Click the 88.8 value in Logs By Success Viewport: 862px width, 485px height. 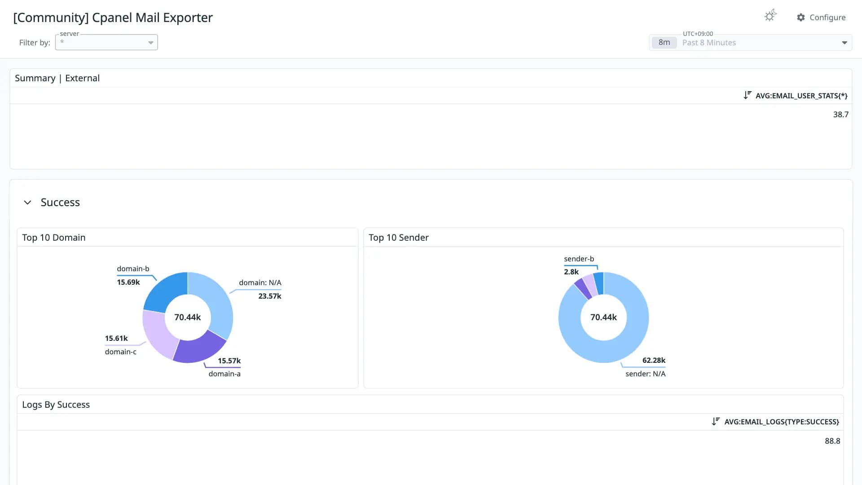(832, 441)
